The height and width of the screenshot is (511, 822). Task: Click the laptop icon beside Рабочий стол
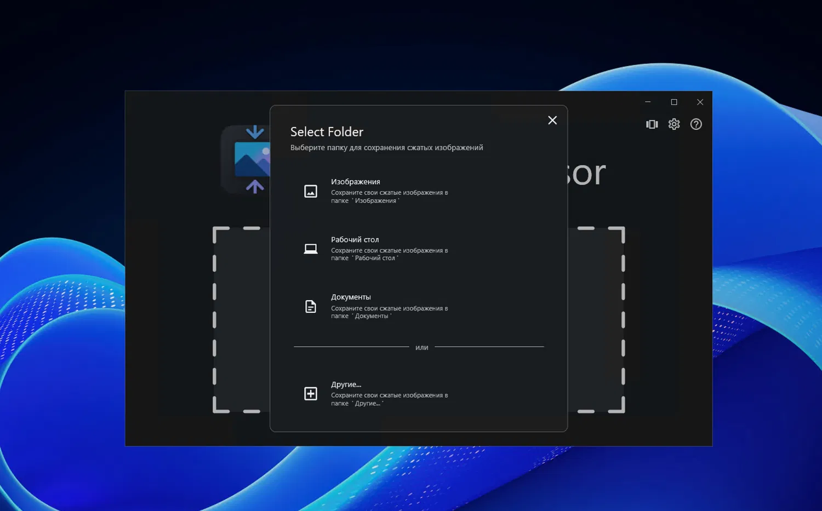[311, 249]
